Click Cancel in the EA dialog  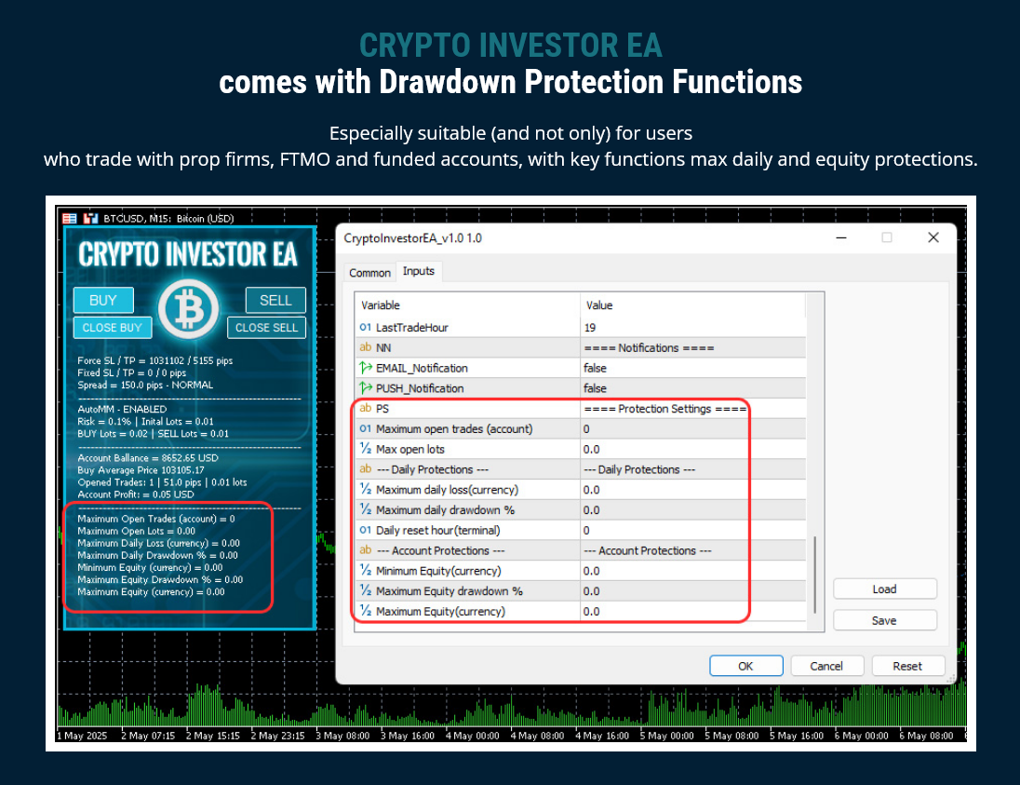click(826, 666)
